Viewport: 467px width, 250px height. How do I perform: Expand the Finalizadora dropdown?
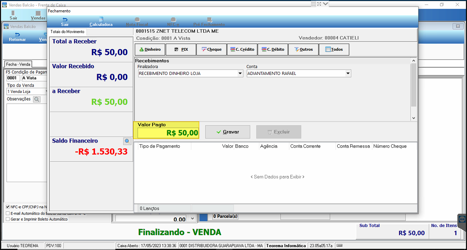coord(240,73)
